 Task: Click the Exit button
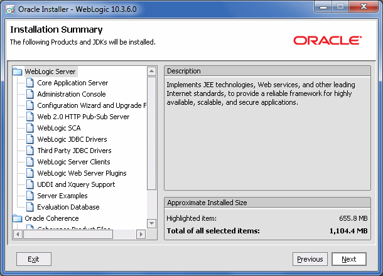tap(34, 259)
